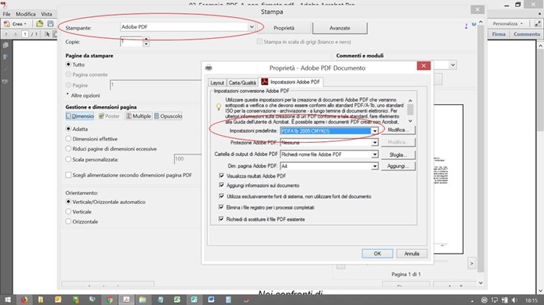This screenshot has height=305, width=544.
Task: Select the Impostazioni Adobe PDF tab
Action: click(x=291, y=81)
